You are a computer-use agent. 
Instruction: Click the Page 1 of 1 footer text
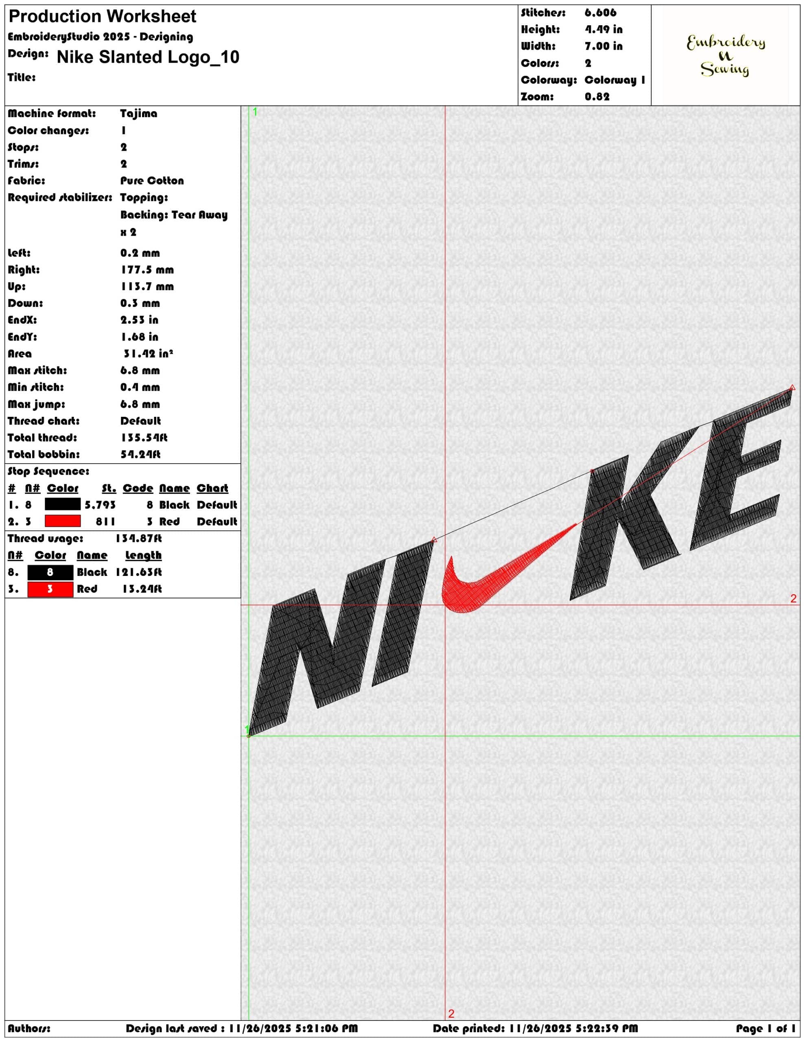click(766, 1028)
